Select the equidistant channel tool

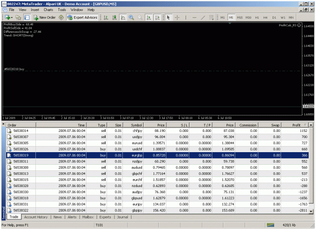(211, 18)
